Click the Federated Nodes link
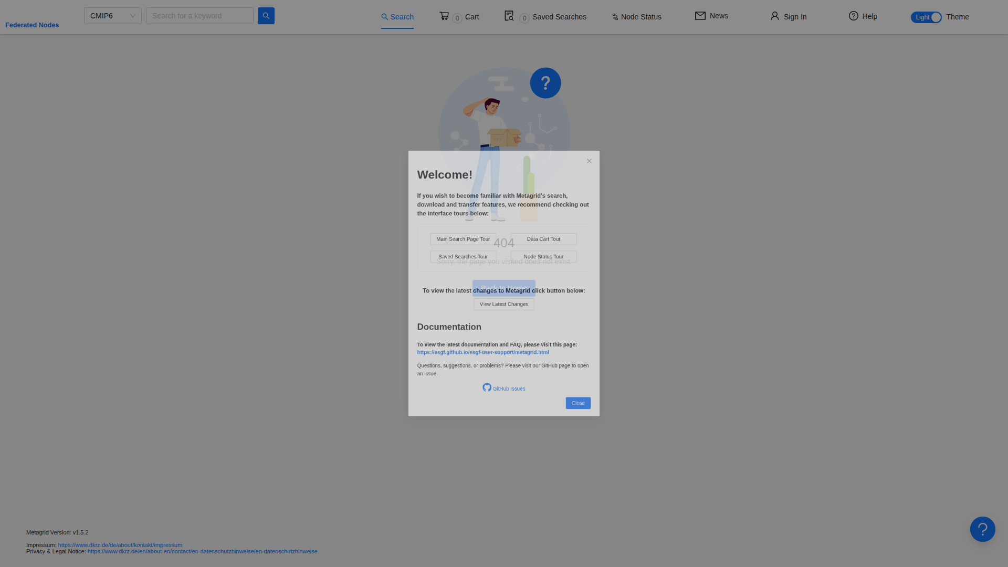This screenshot has width=1008, height=567. [32, 25]
